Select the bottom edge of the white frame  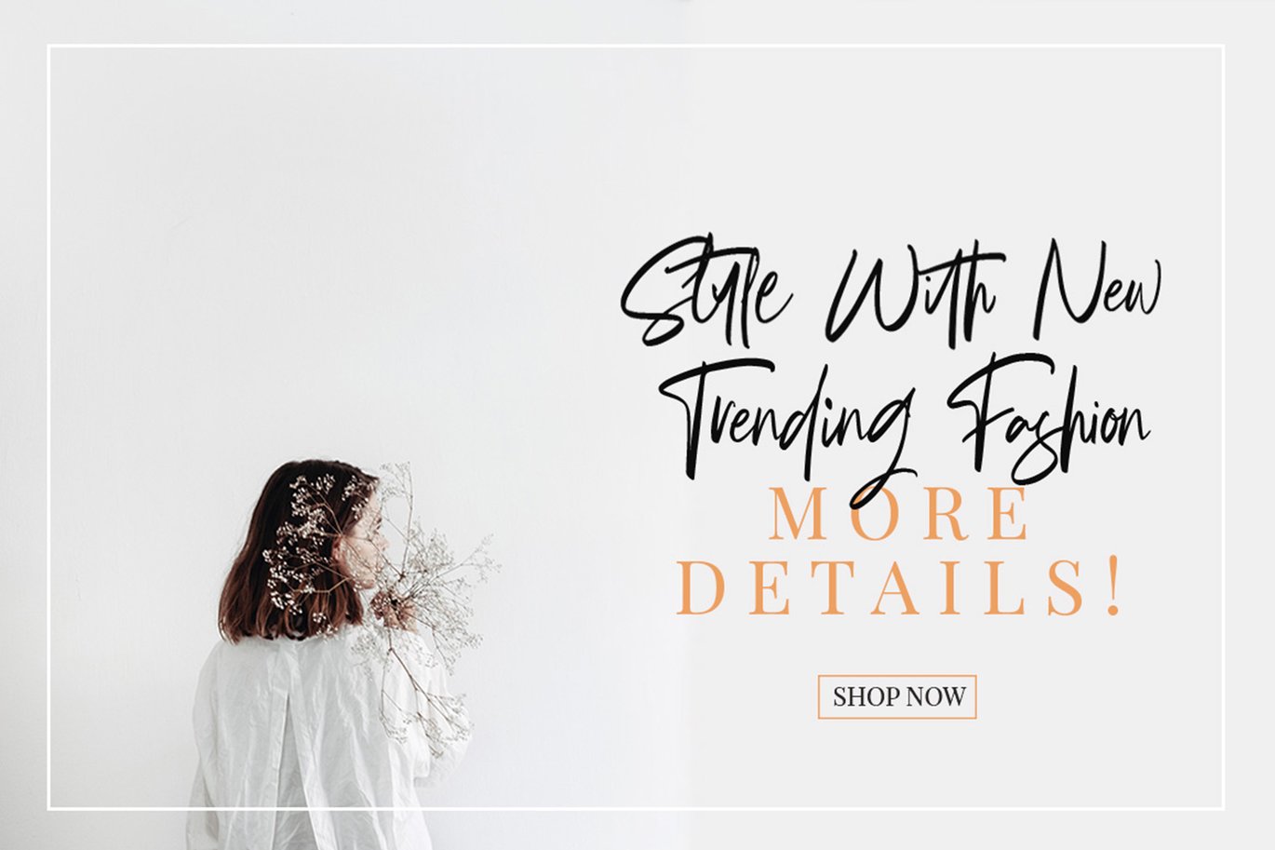click(x=636, y=808)
